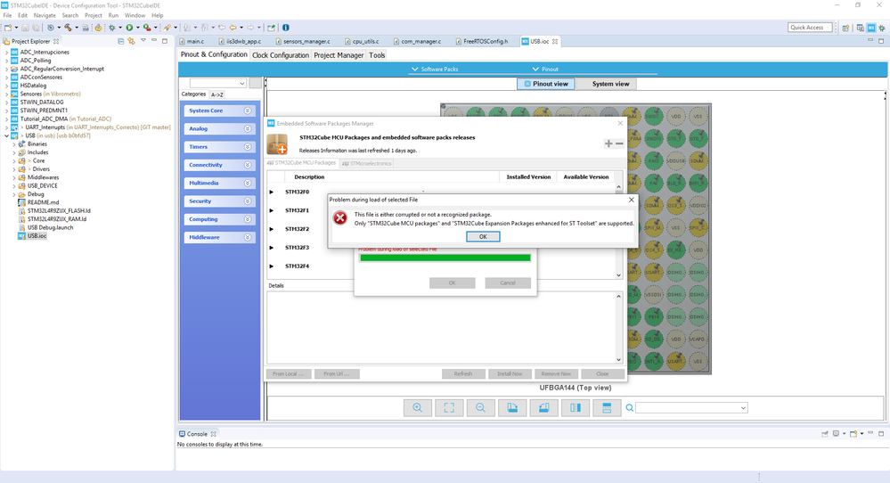Open the File menu

click(x=7, y=15)
